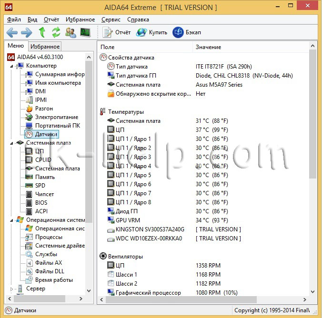Open the IPMI tree item
The image size is (322, 318).
(36, 100)
